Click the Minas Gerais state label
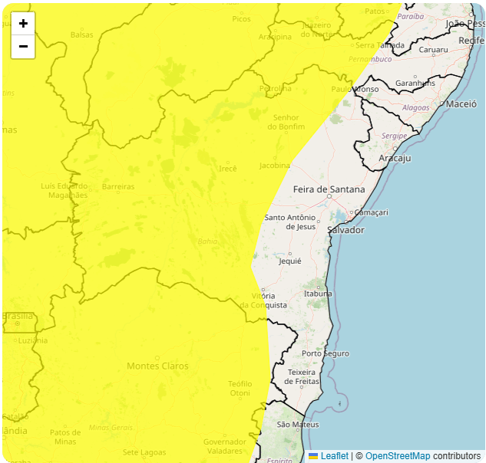 click(x=111, y=428)
